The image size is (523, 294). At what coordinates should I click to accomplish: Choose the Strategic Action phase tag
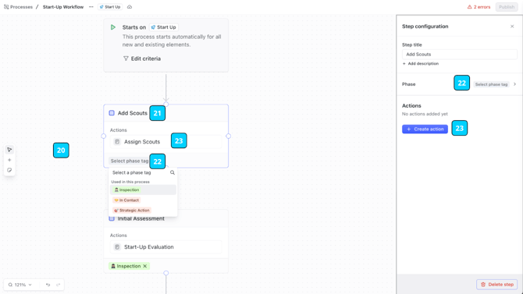click(x=132, y=211)
